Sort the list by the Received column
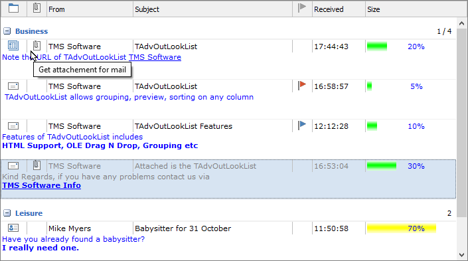This screenshot has width=468, height=261. [339, 9]
